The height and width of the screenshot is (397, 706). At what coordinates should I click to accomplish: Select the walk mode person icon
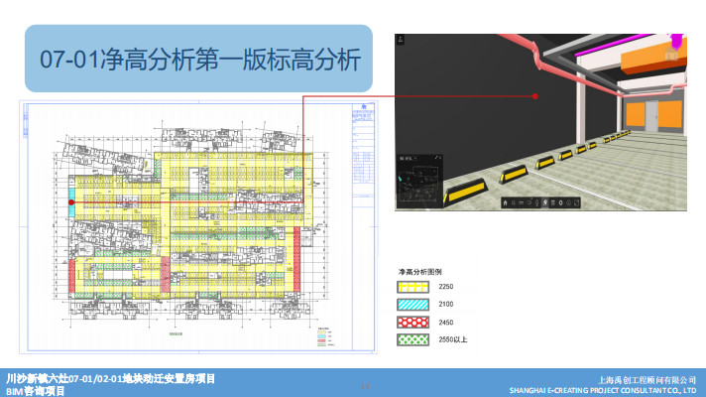pos(544,202)
